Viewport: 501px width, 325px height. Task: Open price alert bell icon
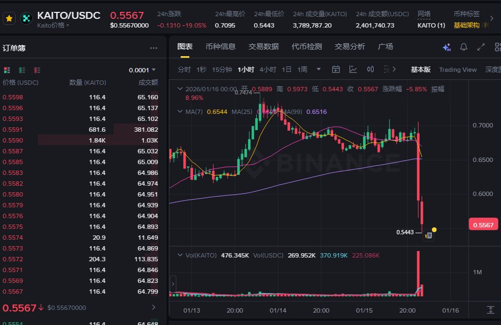tap(464, 48)
